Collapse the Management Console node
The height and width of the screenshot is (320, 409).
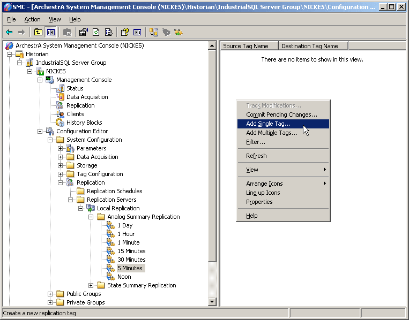[40, 80]
